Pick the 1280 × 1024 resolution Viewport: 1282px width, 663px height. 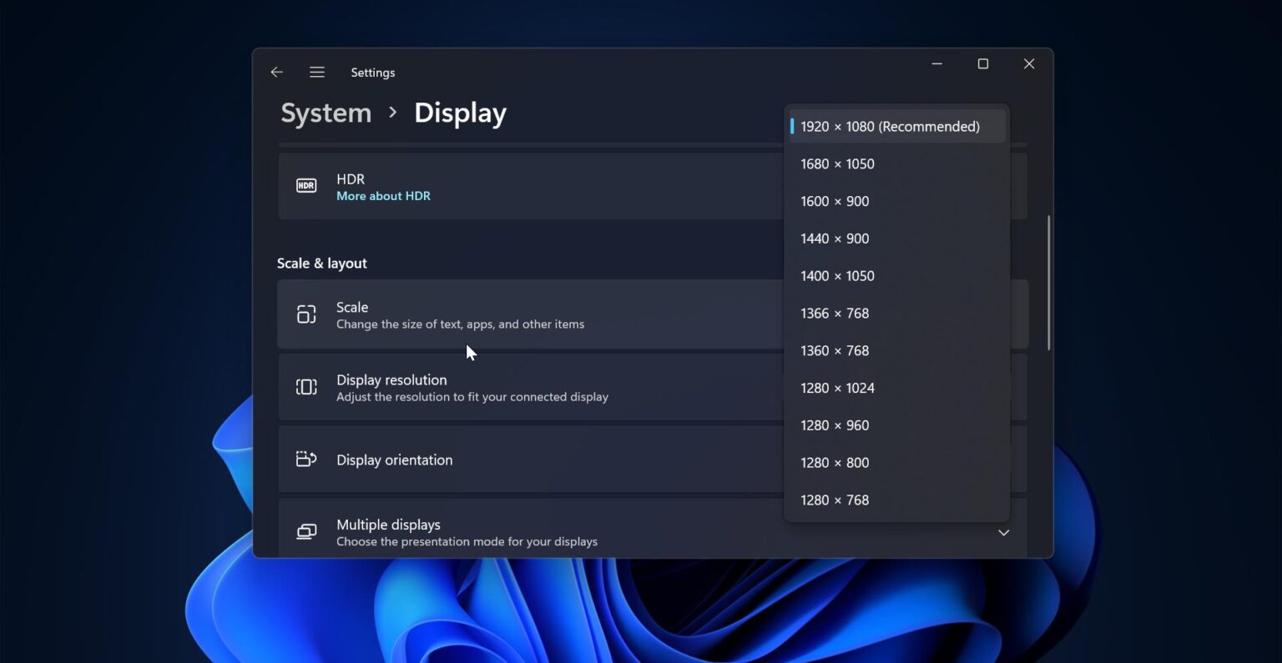click(x=837, y=388)
